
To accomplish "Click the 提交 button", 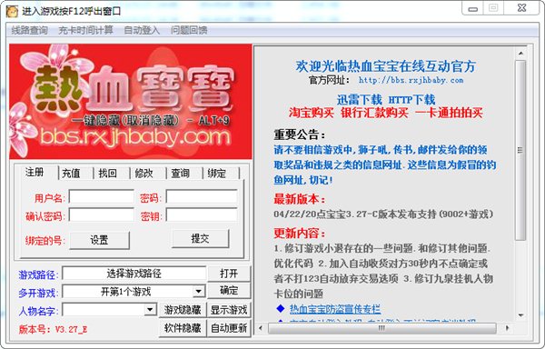I will pyautogui.click(x=200, y=238).
